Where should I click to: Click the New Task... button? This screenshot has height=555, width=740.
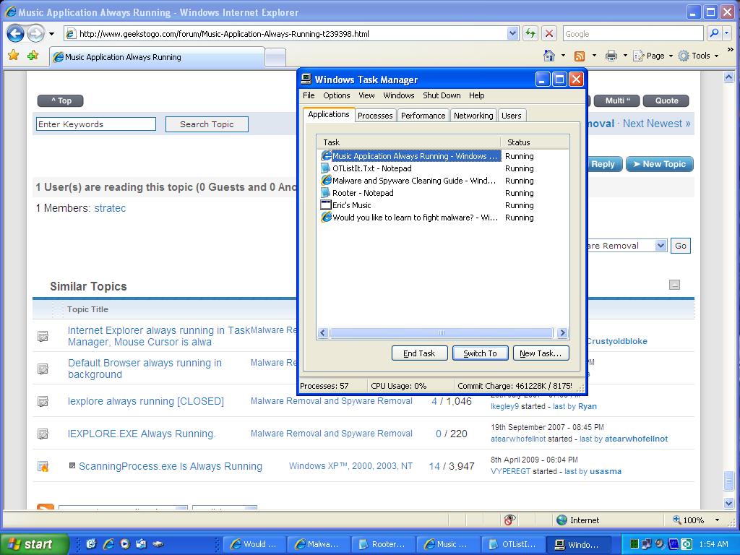(x=541, y=353)
